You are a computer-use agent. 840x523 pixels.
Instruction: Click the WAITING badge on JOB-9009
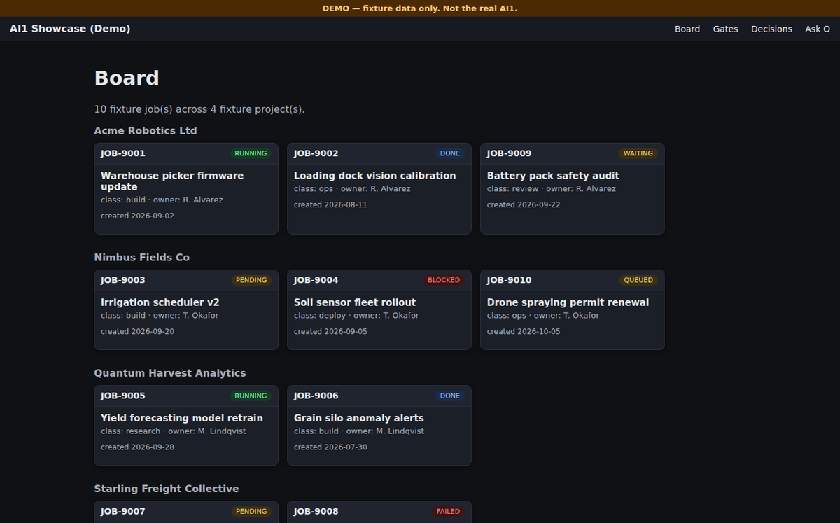coord(638,153)
